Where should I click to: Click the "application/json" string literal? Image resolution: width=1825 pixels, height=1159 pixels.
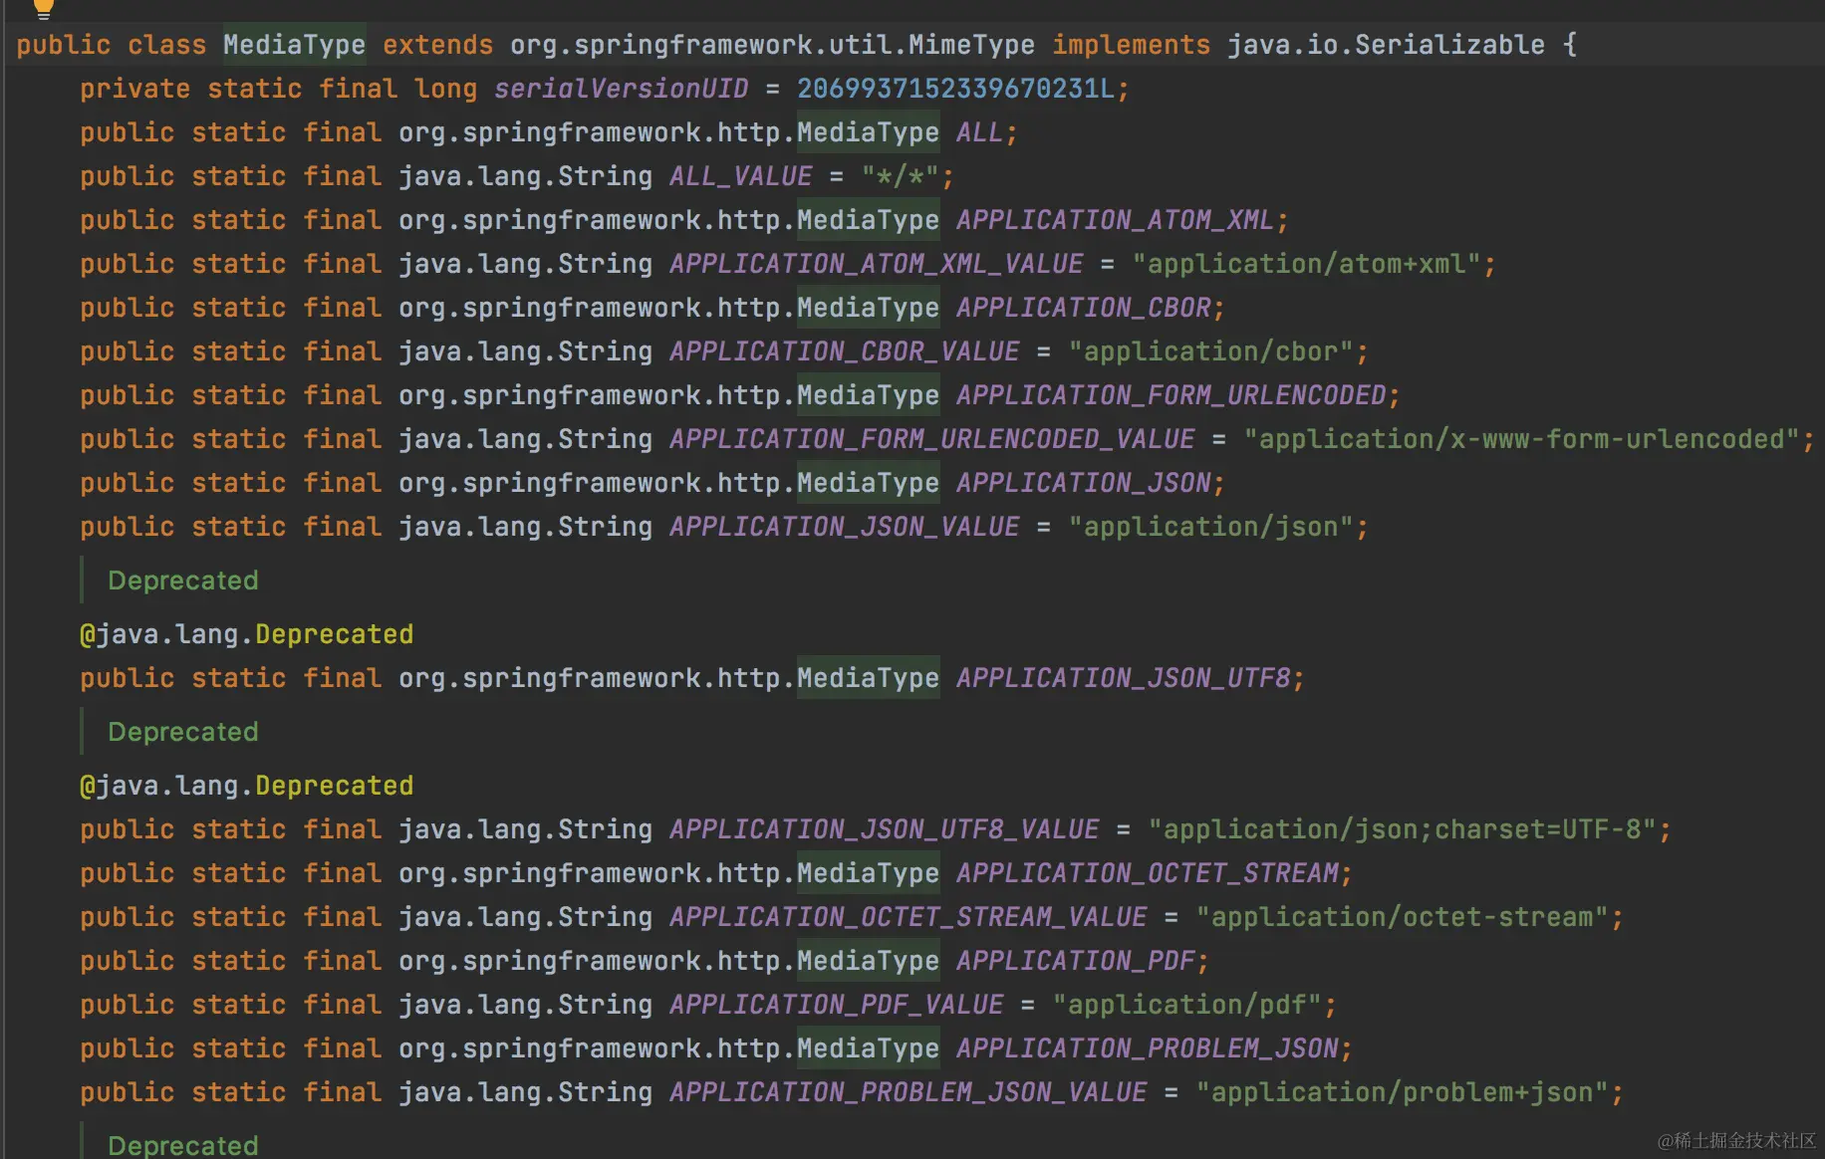coord(1211,527)
